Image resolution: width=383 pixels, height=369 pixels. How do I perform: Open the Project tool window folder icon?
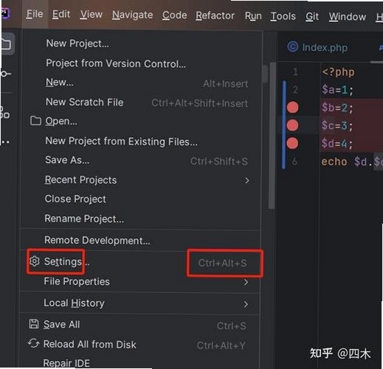6,44
